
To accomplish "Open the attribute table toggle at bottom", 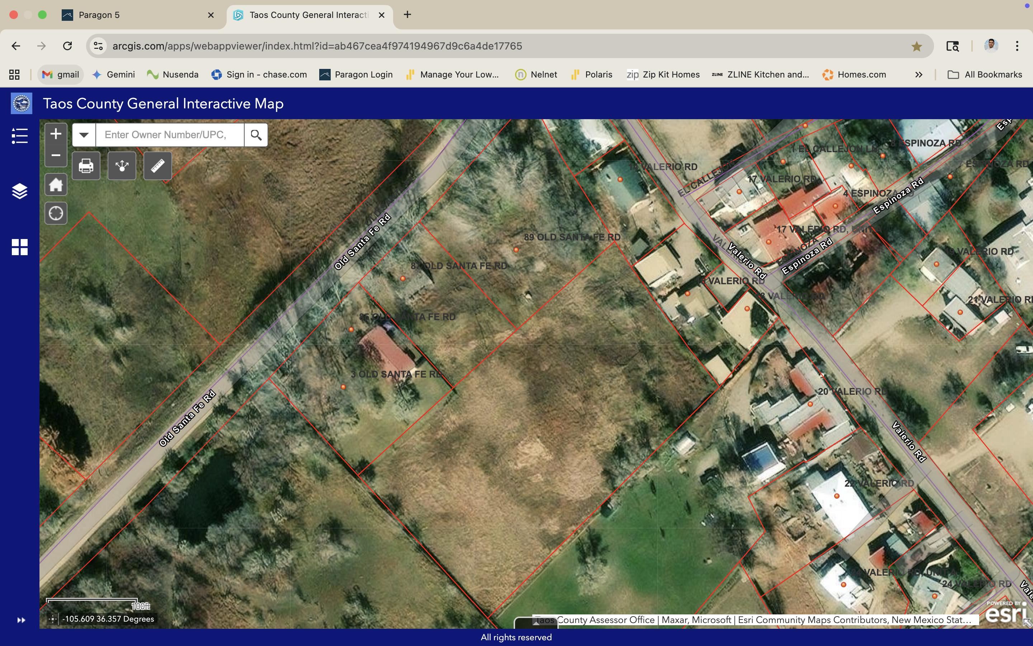I will [535, 623].
